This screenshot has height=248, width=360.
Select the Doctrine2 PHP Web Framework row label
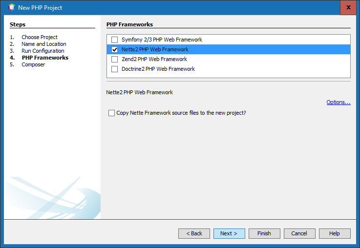[158, 69]
